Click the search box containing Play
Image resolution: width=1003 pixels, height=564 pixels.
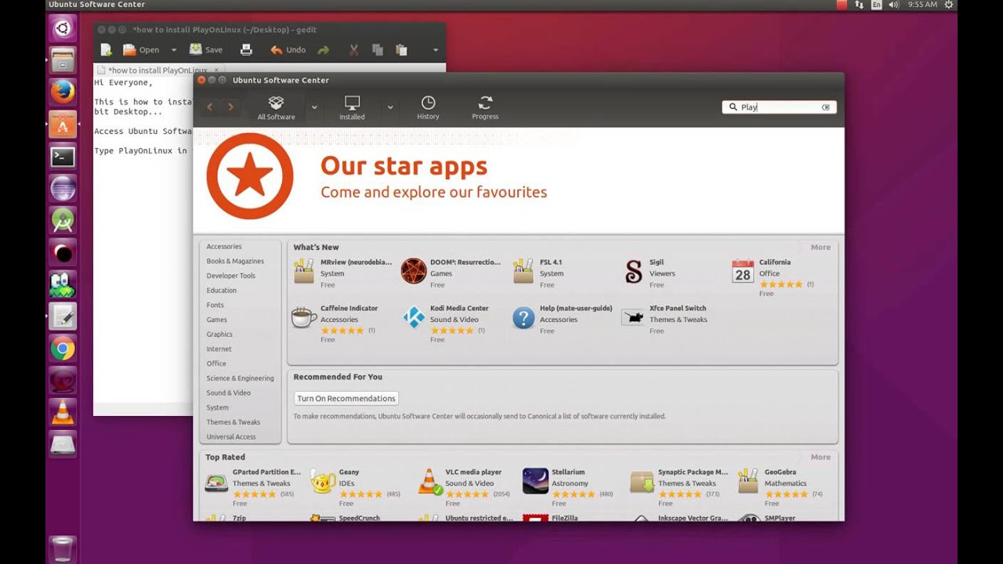click(779, 107)
